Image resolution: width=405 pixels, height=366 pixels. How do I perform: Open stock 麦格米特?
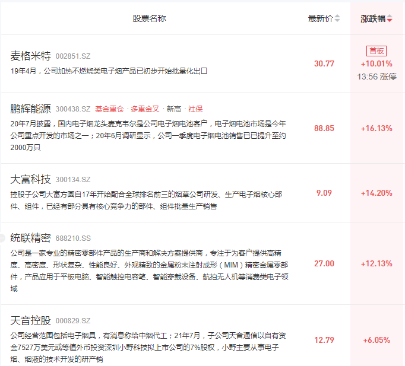pyautogui.click(x=30, y=56)
